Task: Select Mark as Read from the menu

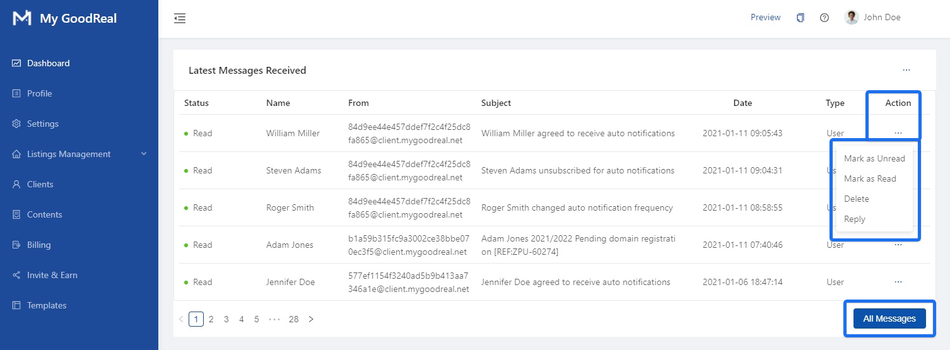Action: click(870, 178)
